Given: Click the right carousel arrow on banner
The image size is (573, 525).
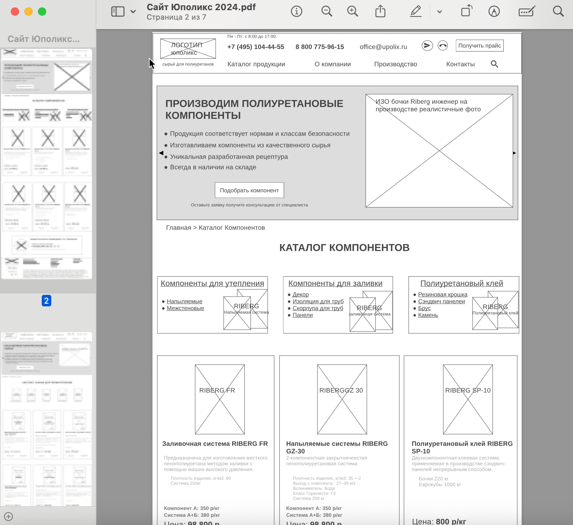Looking at the screenshot, I should coord(515,153).
